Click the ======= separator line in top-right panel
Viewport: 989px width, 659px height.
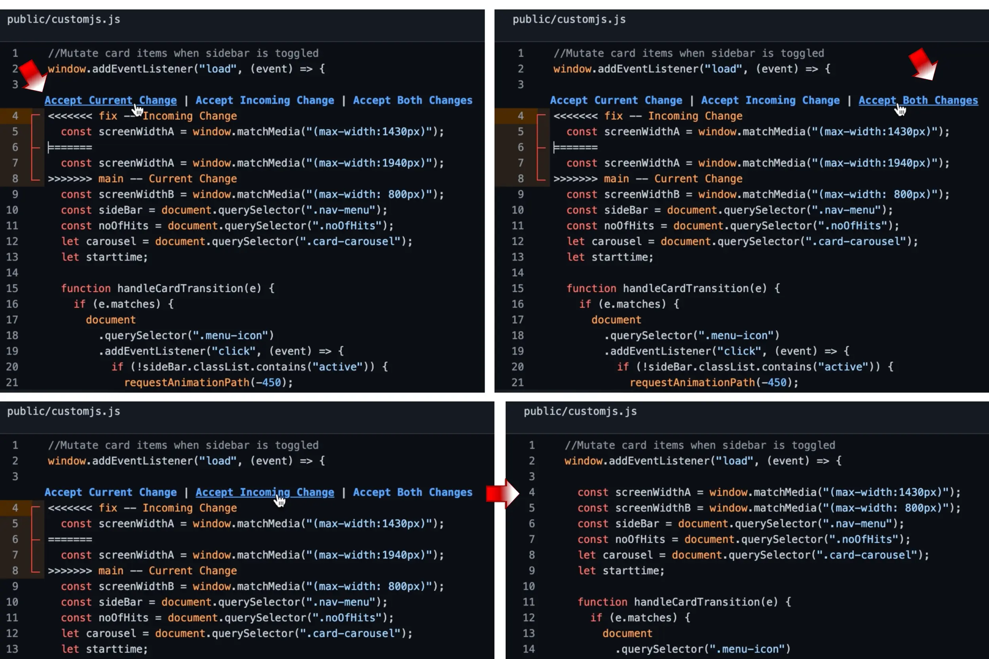(x=575, y=147)
